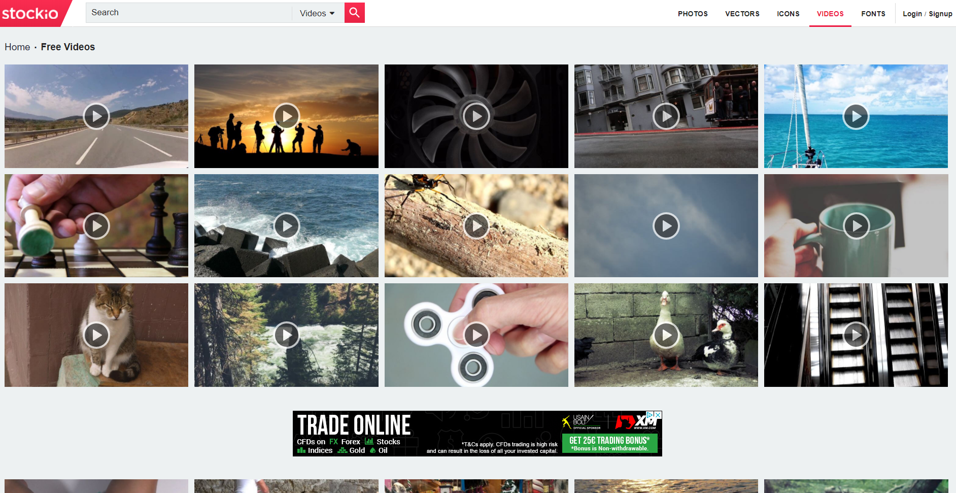This screenshot has height=493, width=956.
Task: Play the escalator video
Action: [x=856, y=335]
